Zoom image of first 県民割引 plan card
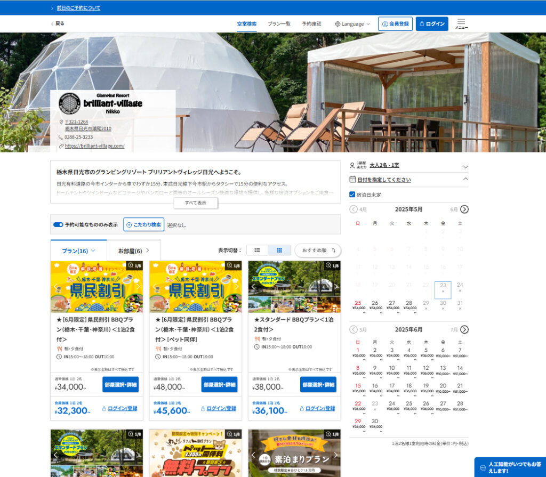 click(134, 265)
